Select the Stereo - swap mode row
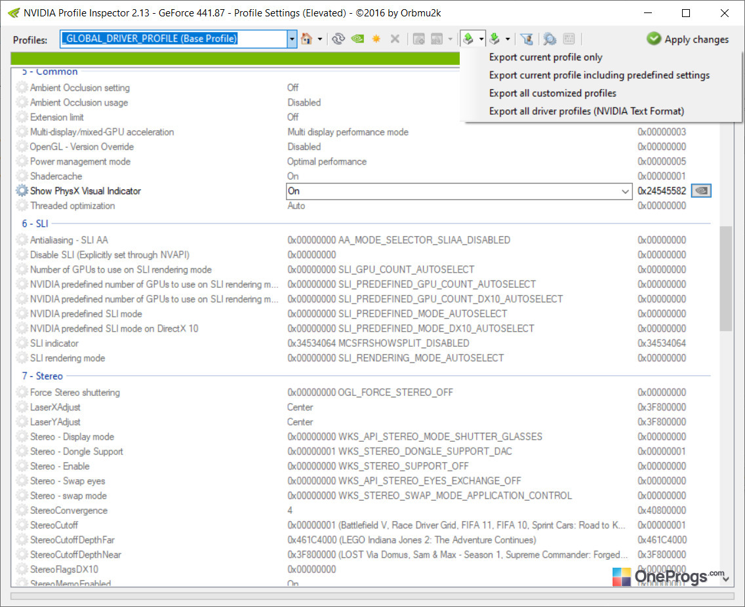Viewport: 745px width, 607px height. [x=365, y=496]
